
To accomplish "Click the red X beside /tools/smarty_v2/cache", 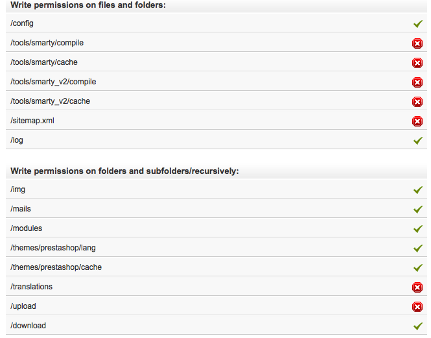I will (x=417, y=102).
